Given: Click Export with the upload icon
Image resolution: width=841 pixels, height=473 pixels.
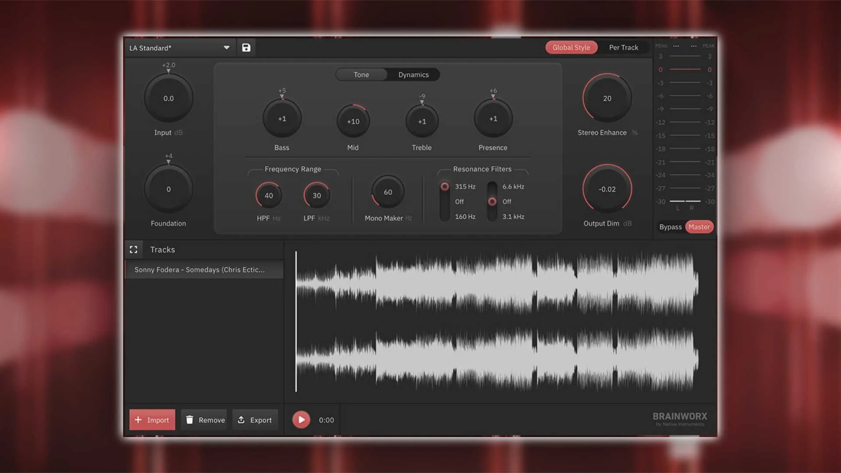Looking at the screenshot, I should coord(255,420).
